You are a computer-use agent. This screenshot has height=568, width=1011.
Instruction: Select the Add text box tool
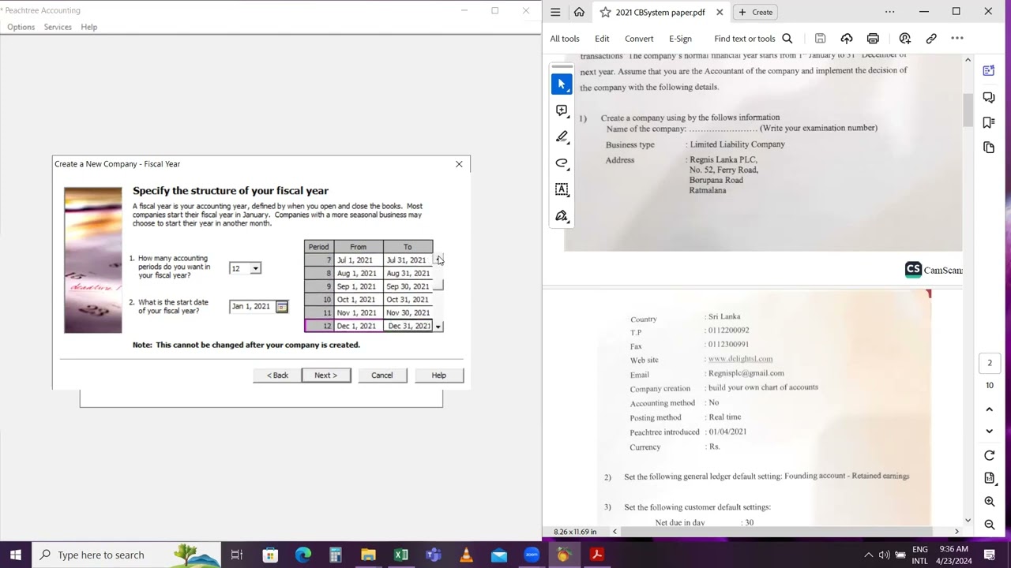[562, 189]
